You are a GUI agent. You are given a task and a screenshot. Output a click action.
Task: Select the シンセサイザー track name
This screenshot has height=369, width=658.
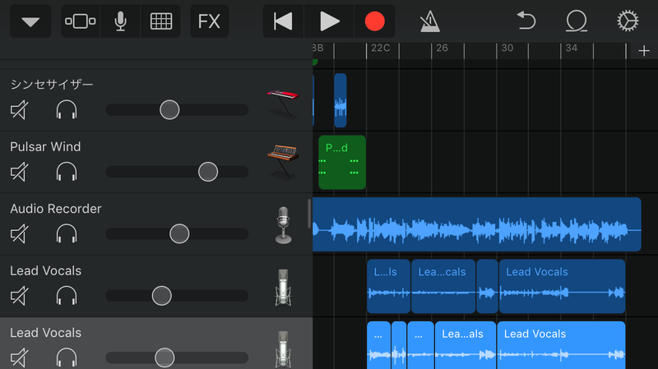point(51,85)
